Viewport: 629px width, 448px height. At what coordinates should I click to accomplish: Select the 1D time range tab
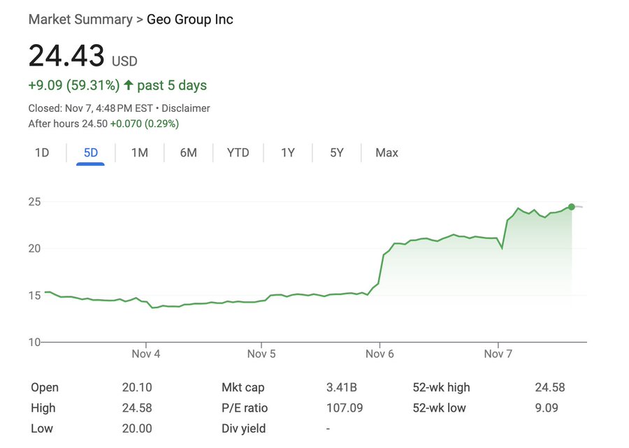click(x=42, y=153)
